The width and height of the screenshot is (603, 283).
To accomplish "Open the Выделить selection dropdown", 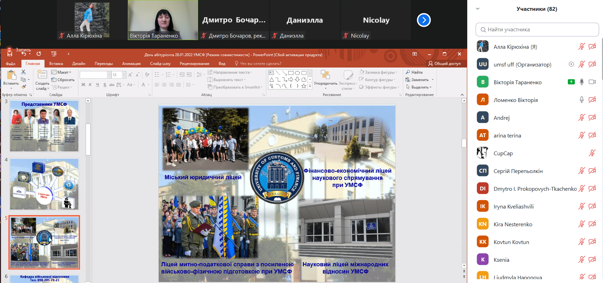I will pyautogui.click(x=419, y=87).
